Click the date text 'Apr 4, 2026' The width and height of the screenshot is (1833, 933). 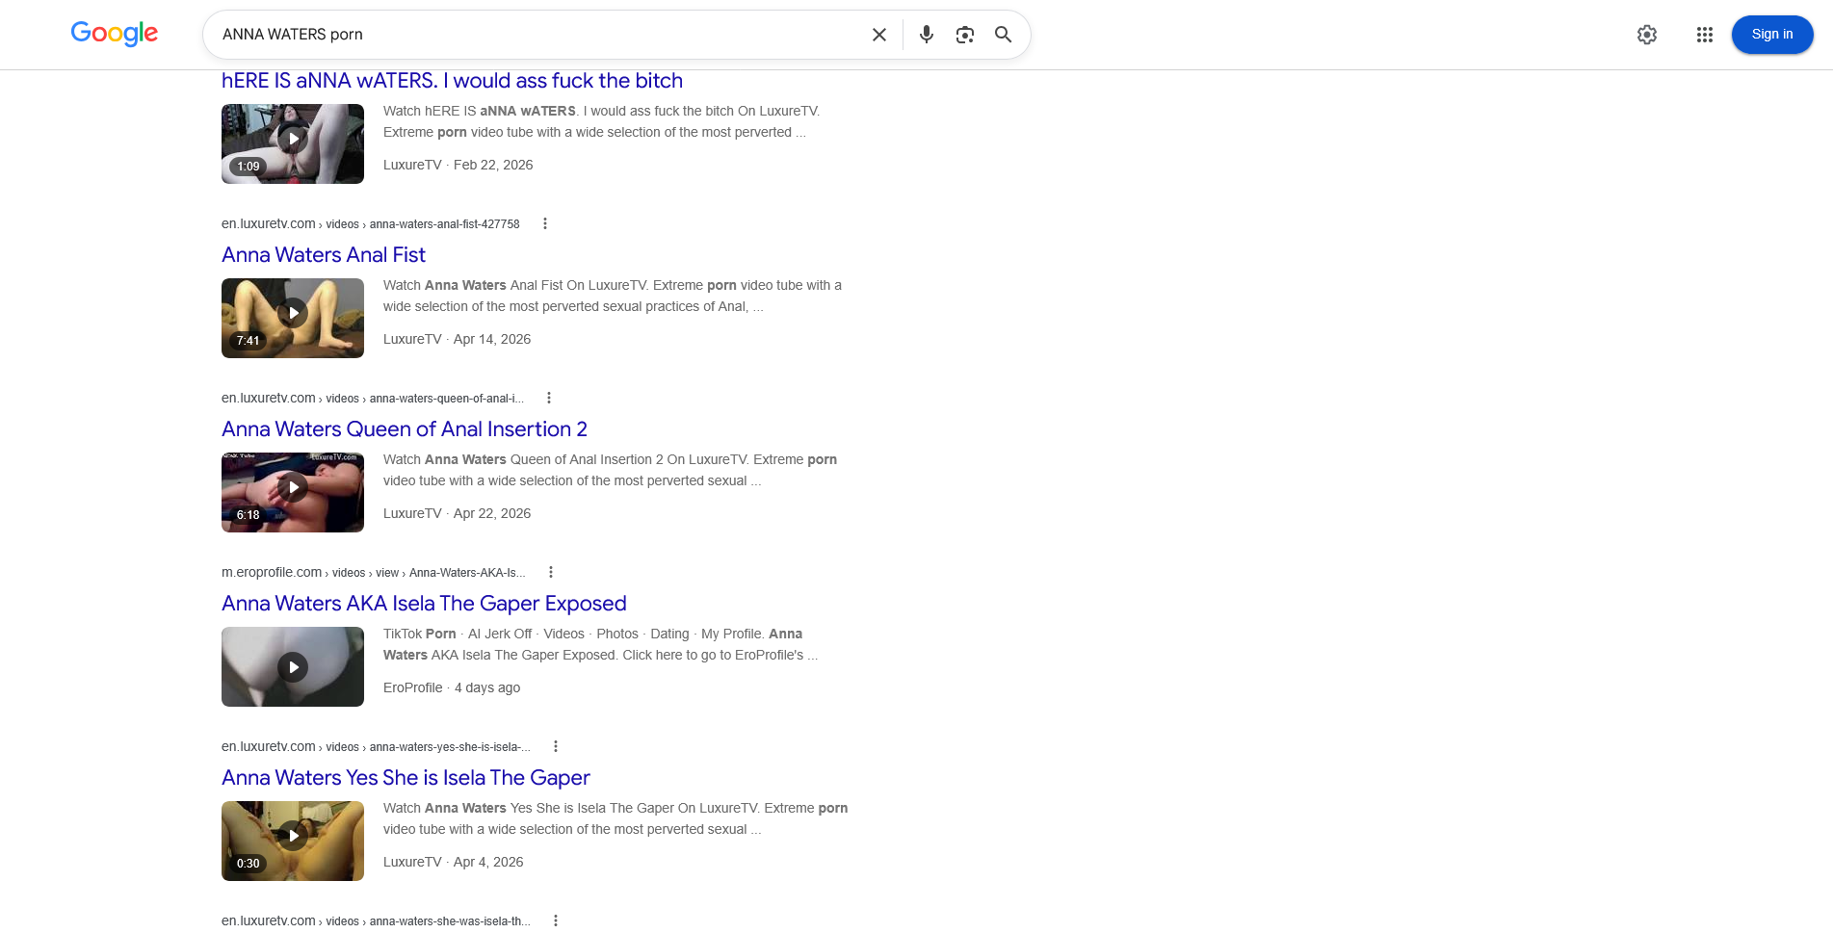[488, 862]
